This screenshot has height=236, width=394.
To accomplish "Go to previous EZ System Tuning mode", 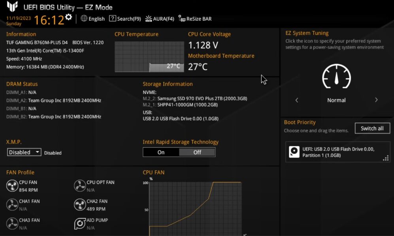I will (297, 100).
